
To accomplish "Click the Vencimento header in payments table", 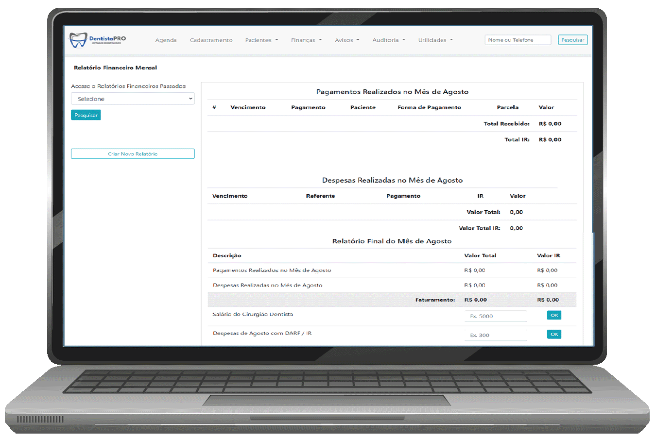I will pyautogui.click(x=248, y=107).
